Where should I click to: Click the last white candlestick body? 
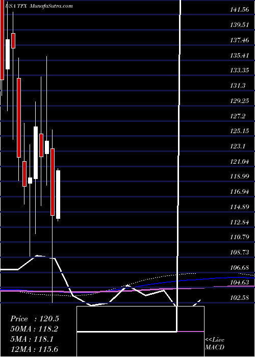pos(58,194)
